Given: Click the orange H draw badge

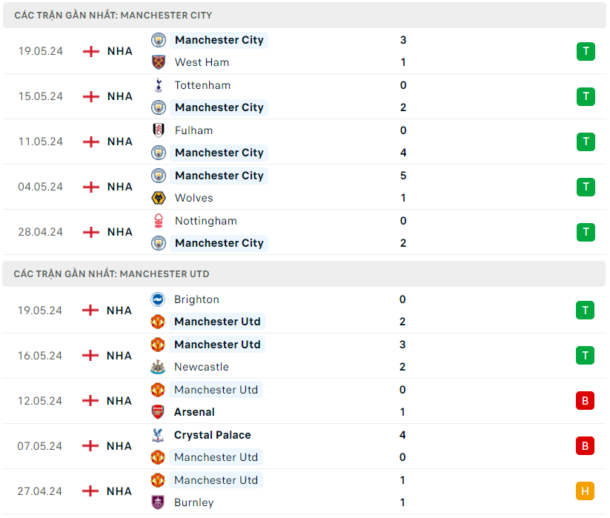Looking at the screenshot, I should 585,491.
